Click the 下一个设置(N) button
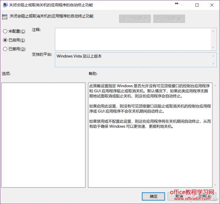Viewport: 220px width, 204px height. (169, 19)
